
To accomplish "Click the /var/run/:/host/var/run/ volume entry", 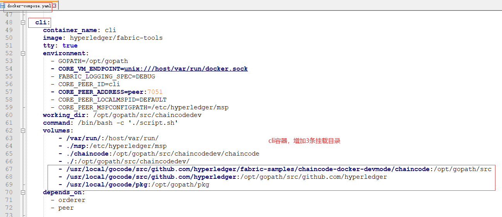I will click(x=109, y=138).
